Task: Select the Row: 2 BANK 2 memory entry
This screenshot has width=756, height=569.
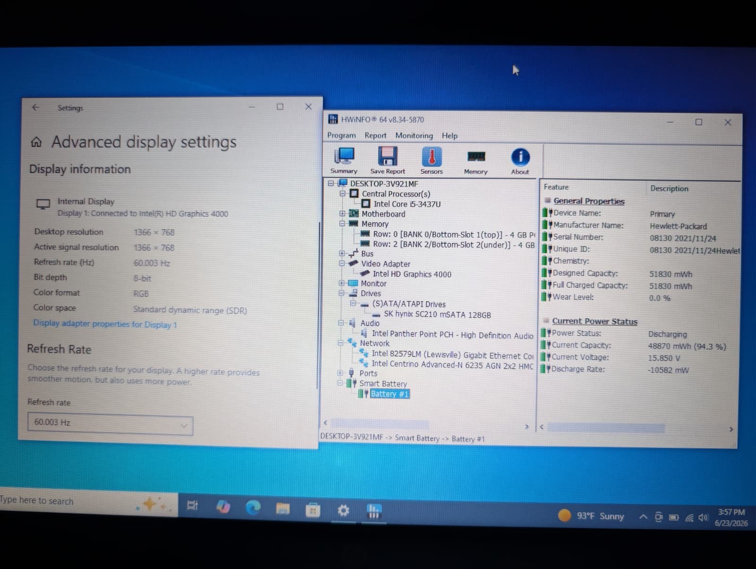Action: (454, 244)
